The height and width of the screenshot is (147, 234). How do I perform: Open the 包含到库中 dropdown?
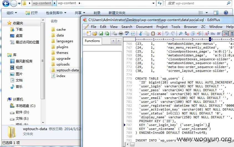(56, 13)
